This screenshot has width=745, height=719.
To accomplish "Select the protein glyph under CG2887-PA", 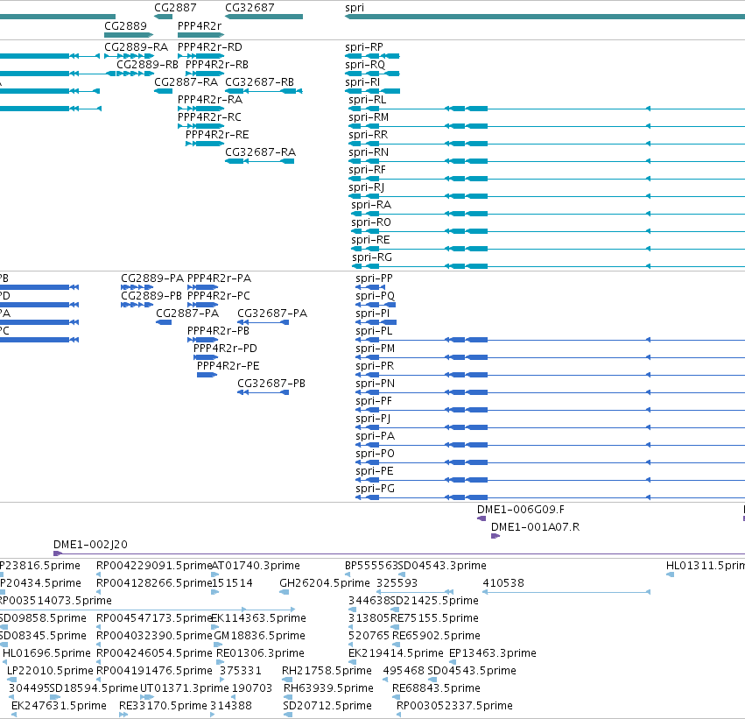I will pos(164,322).
